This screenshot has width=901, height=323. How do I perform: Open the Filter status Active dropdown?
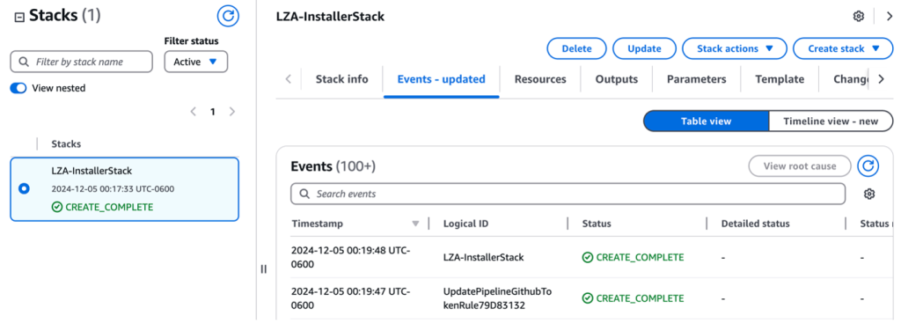tap(196, 62)
